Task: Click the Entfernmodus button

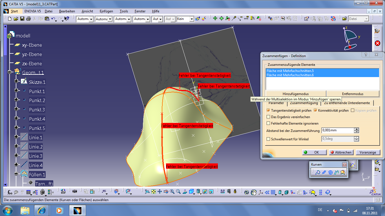Action: tap(353, 94)
